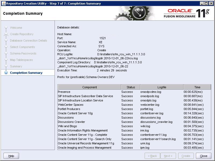Click the greyed-out Create button

(x=186, y=156)
